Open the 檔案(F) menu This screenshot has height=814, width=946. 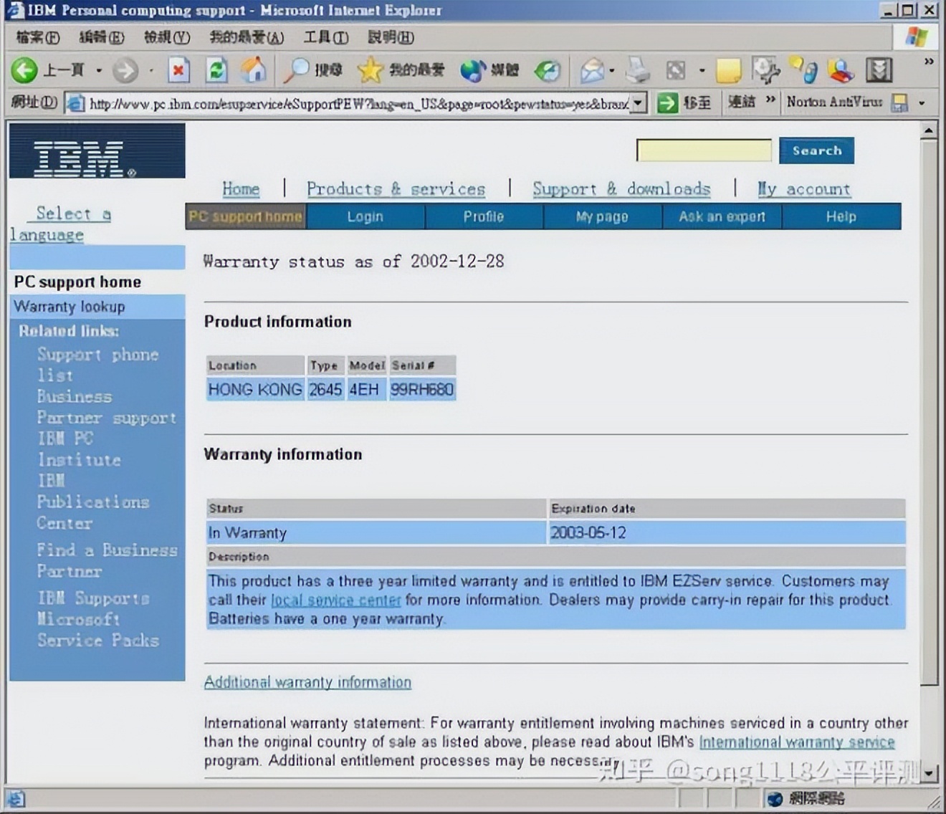38,37
